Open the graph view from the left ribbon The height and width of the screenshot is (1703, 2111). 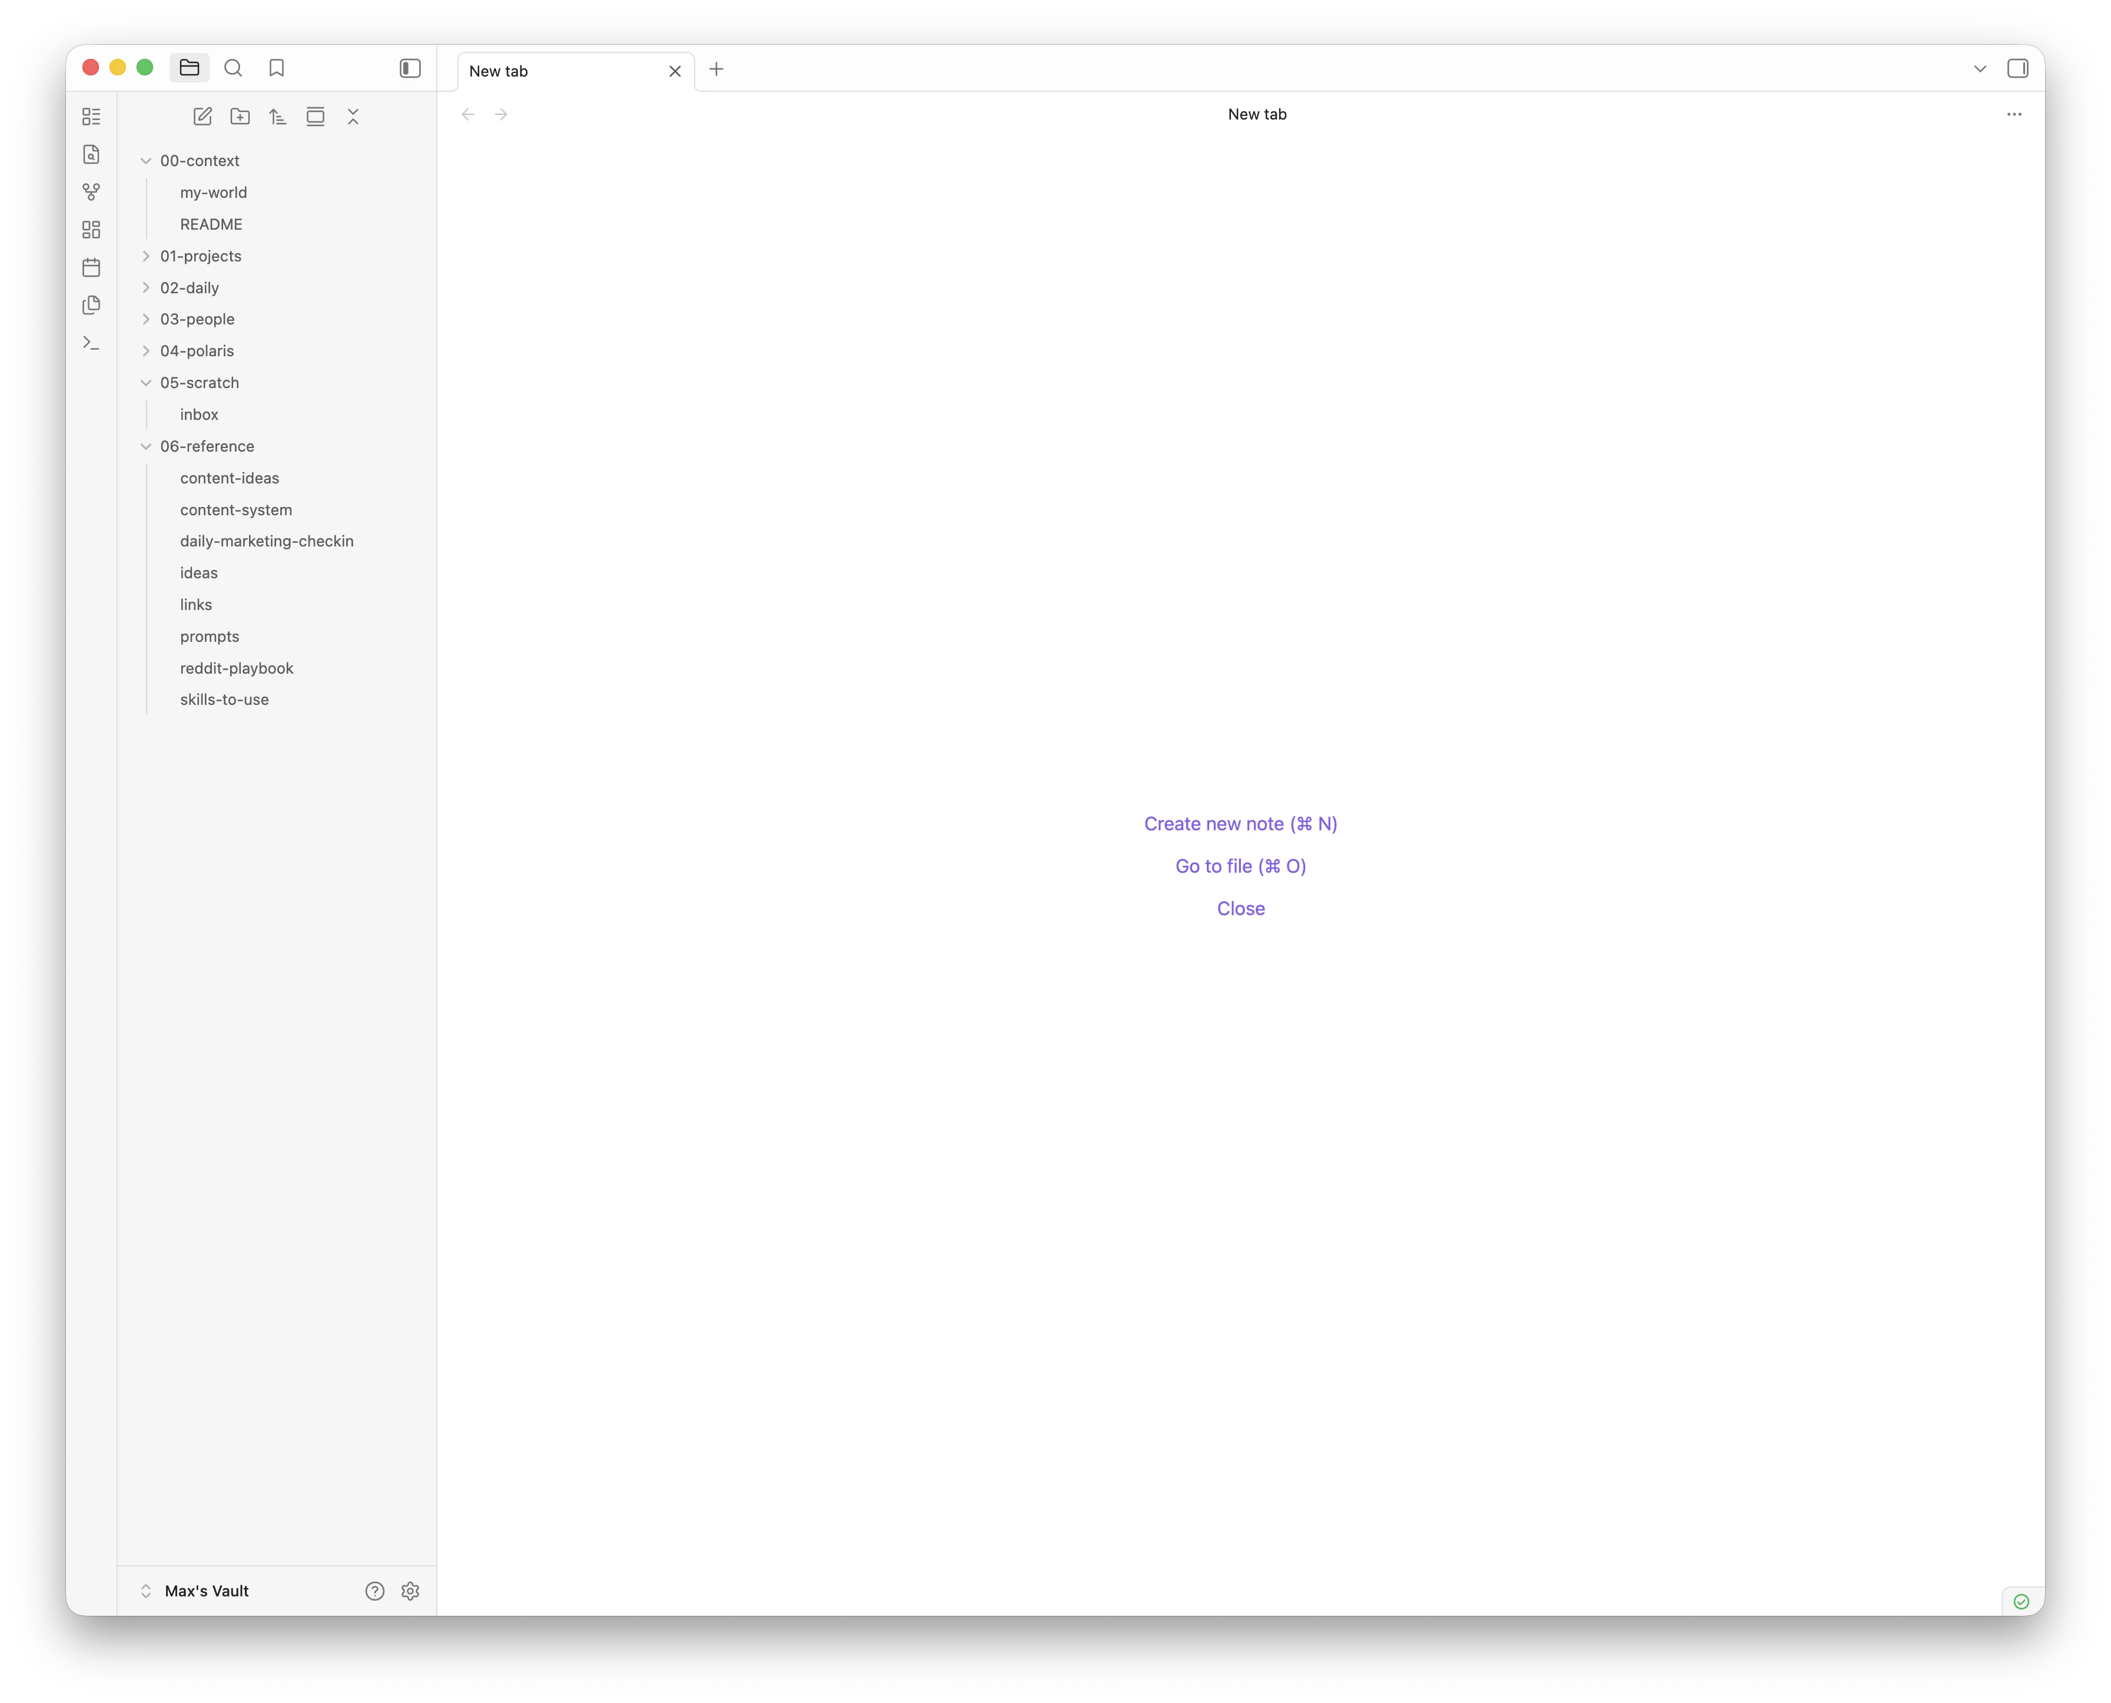[91, 193]
